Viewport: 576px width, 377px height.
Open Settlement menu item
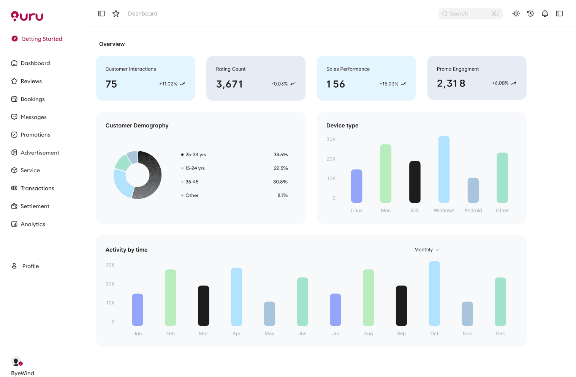coord(35,206)
